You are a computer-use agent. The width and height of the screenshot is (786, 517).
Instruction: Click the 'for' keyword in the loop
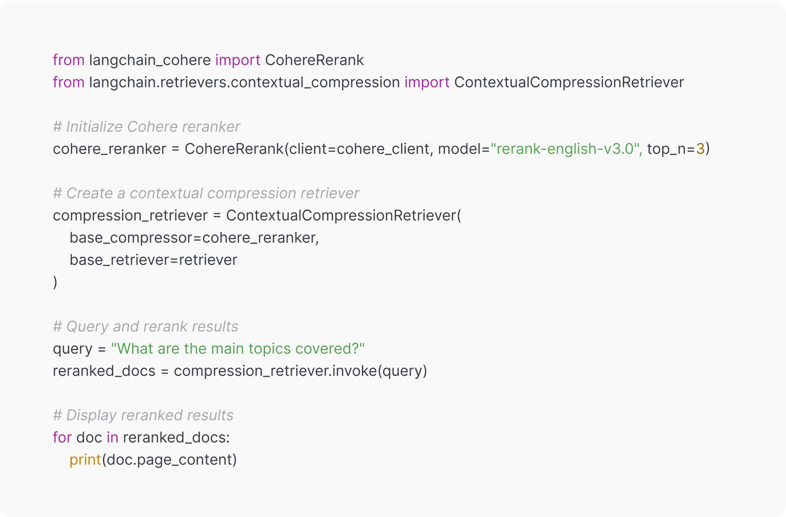62,437
